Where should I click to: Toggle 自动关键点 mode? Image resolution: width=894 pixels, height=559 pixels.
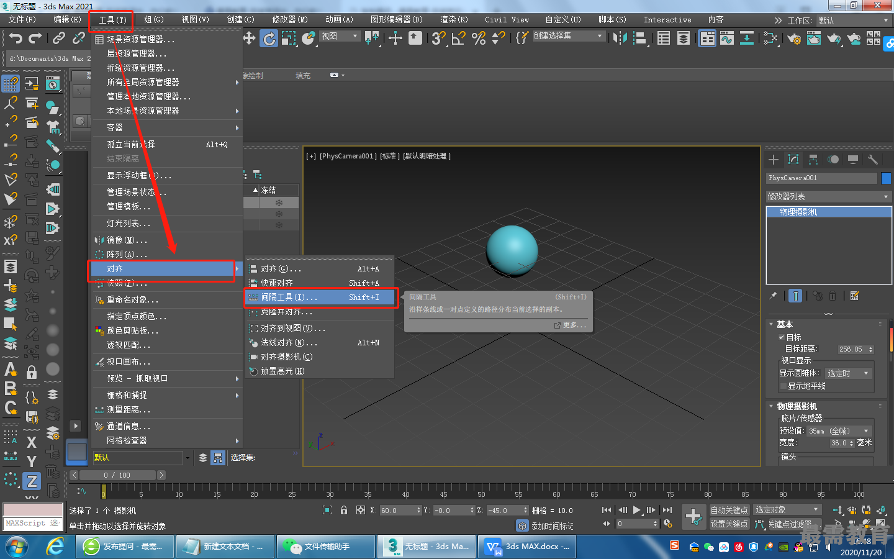(729, 510)
